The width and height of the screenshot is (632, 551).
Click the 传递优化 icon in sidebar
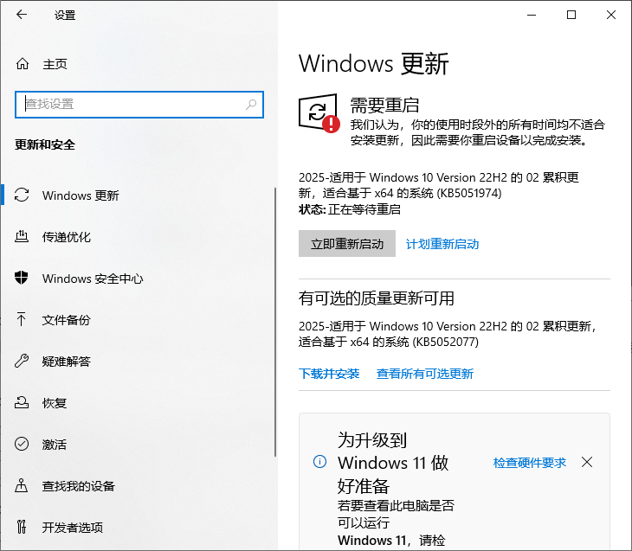coord(22,236)
